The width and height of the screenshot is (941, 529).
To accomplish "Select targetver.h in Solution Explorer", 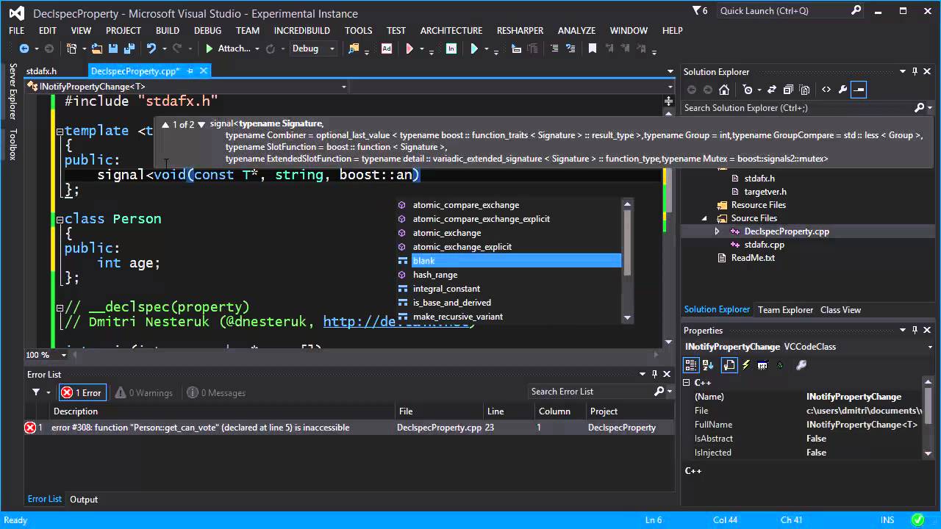I will [765, 192].
